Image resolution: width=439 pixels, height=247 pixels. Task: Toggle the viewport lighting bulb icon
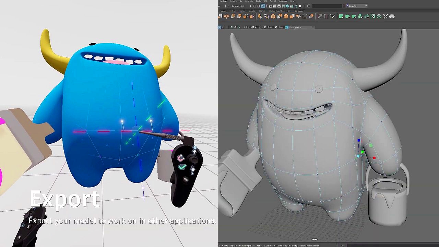(223, 27)
